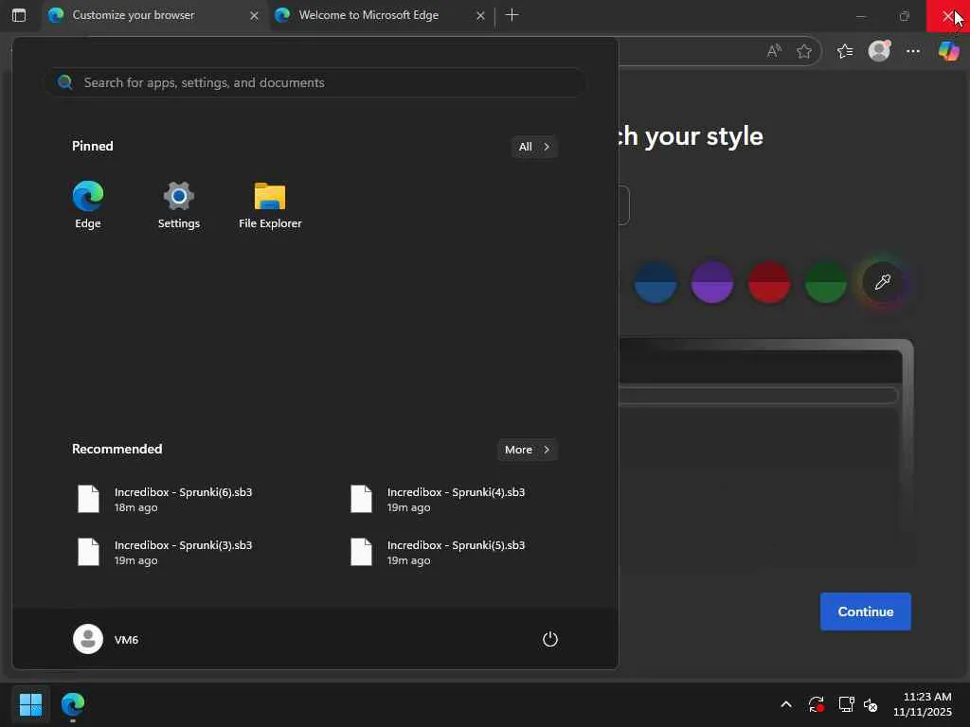Open the tab actions menu icon
This screenshot has width=970, height=727.
tap(19, 15)
